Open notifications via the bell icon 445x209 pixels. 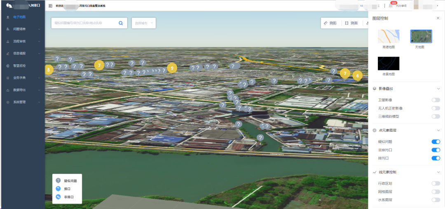391,6
